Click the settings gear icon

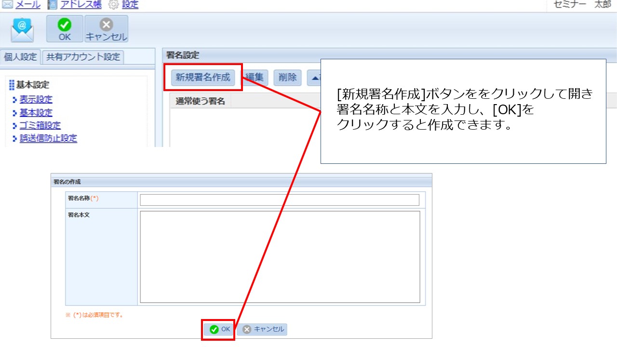(113, 5)
